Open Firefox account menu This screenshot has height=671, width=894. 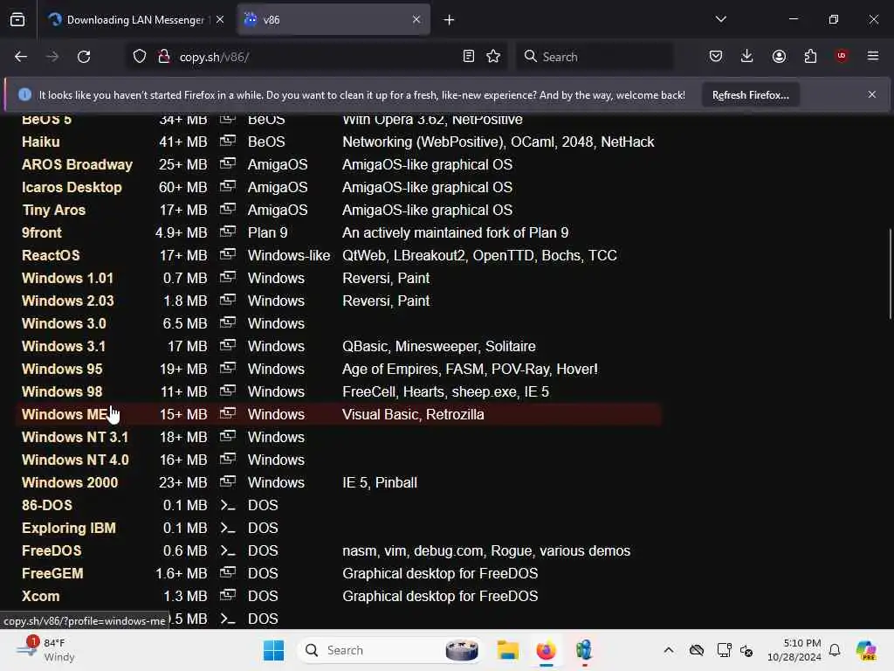[x=779, y=56]
